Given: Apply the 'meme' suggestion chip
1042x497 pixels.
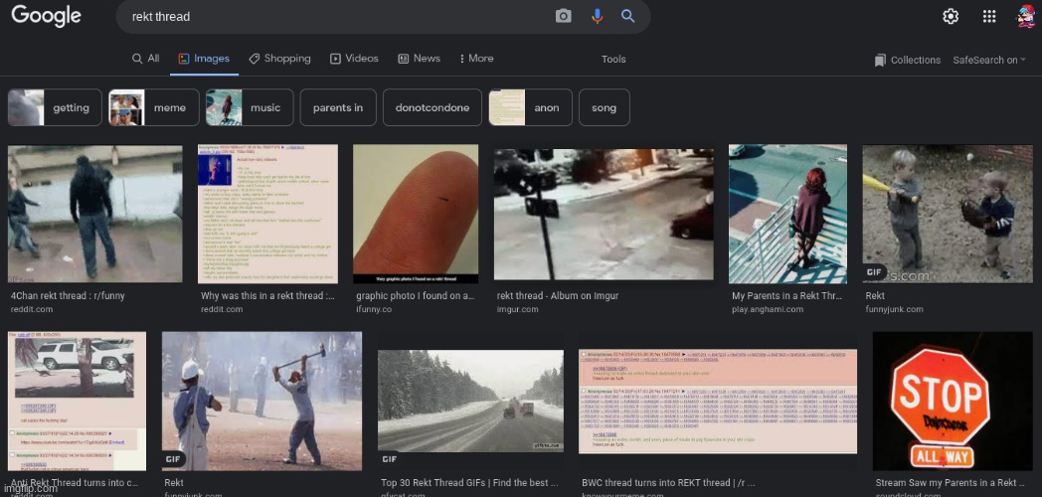Looking at the screenshot, I should coord(153,107).
